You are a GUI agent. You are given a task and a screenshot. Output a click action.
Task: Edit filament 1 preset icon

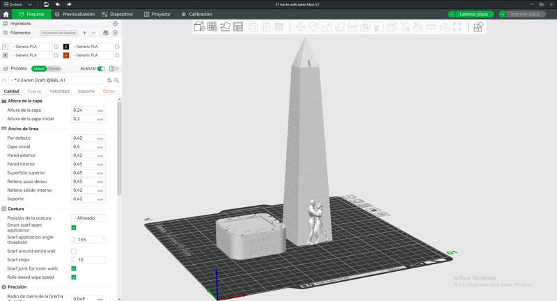point(56,47)
